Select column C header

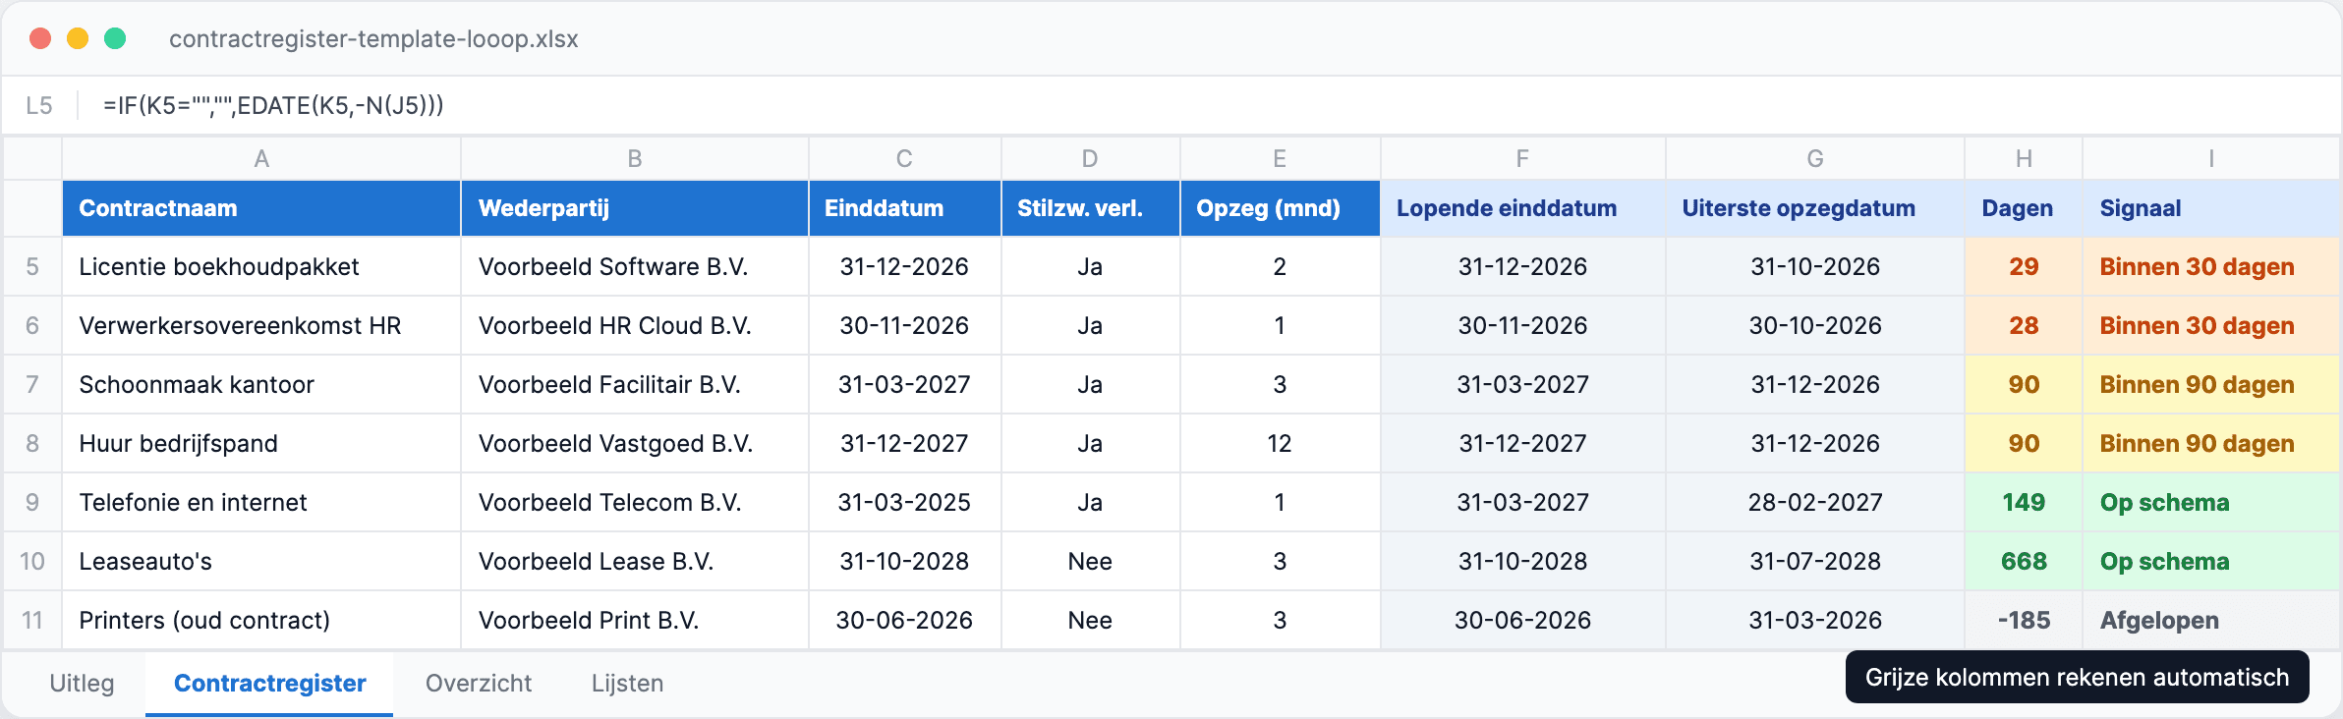pos(904,158)
